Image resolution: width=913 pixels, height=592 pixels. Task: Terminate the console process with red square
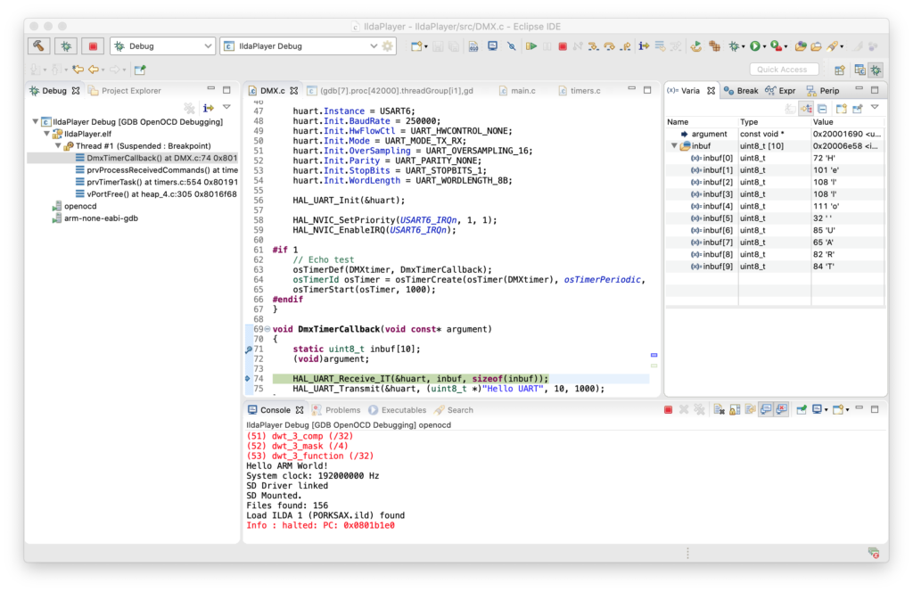pos(668,410)
